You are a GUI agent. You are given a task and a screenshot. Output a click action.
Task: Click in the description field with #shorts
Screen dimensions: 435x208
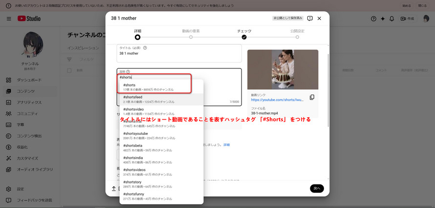[179, 87]
